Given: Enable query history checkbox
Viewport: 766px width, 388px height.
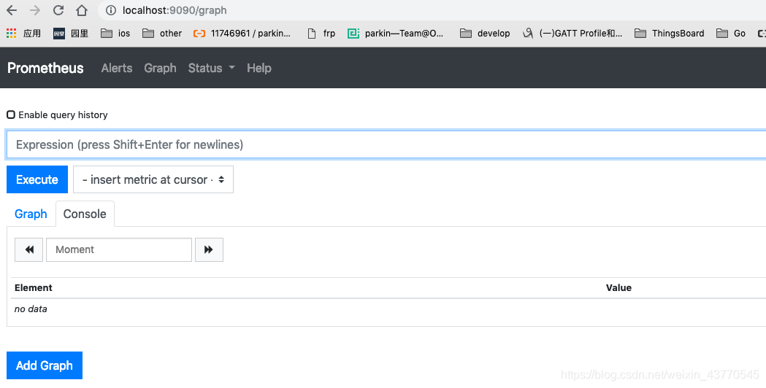Looking at the screenshot, I should click(11, 115).
